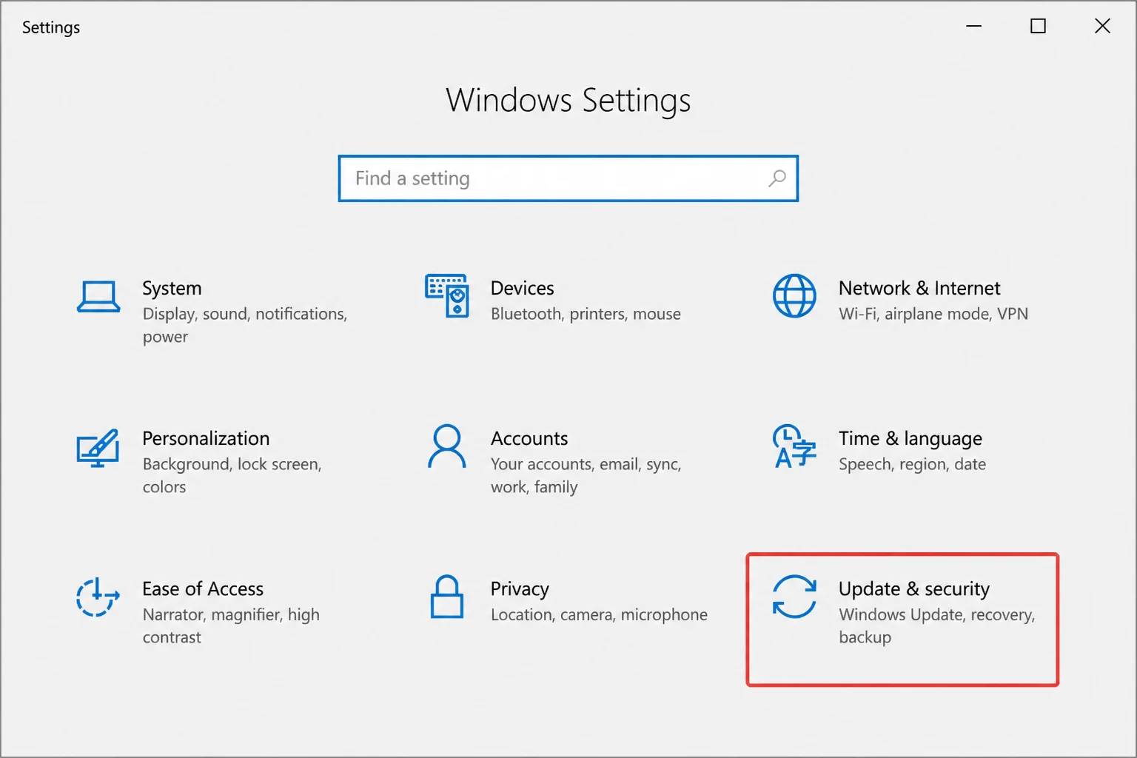Open the System settings title

pyautogui.click(x=172, y=288)
